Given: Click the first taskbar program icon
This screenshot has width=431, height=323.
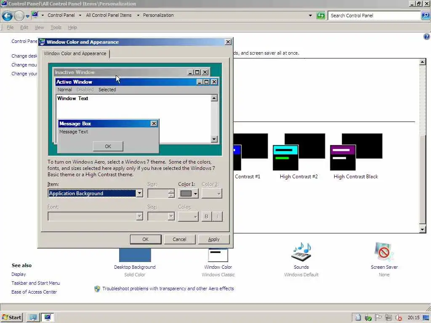Looking at the screenshot, I should pyautogui.click(x=33, y=318).
